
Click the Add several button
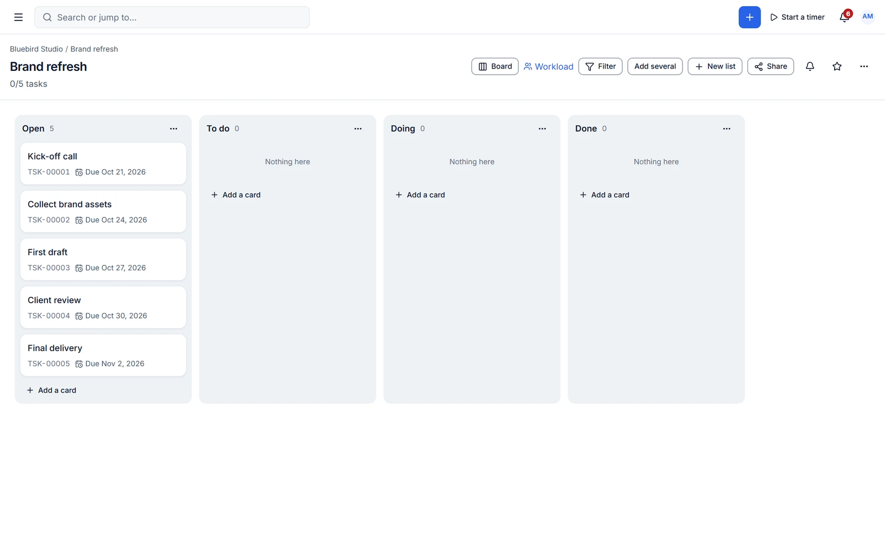click(x=655, y=66)
